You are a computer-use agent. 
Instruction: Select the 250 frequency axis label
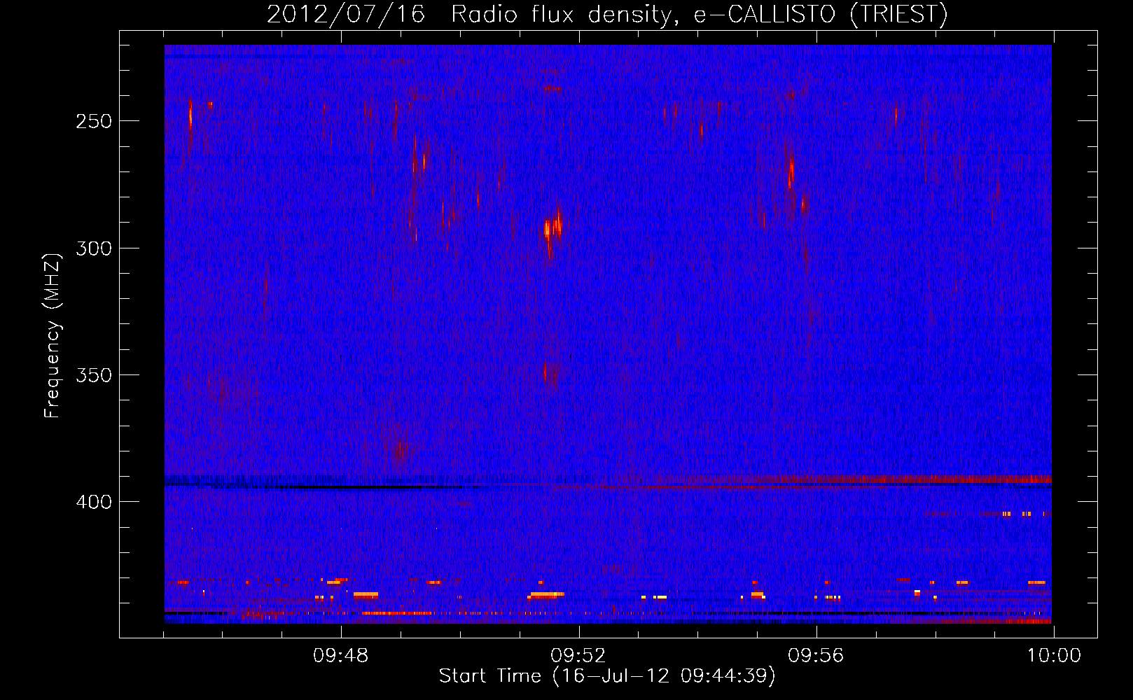[94, 121]
